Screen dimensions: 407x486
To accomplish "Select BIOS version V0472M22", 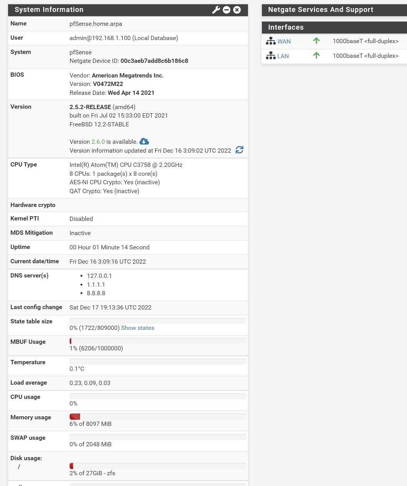I will click(108, 84).
